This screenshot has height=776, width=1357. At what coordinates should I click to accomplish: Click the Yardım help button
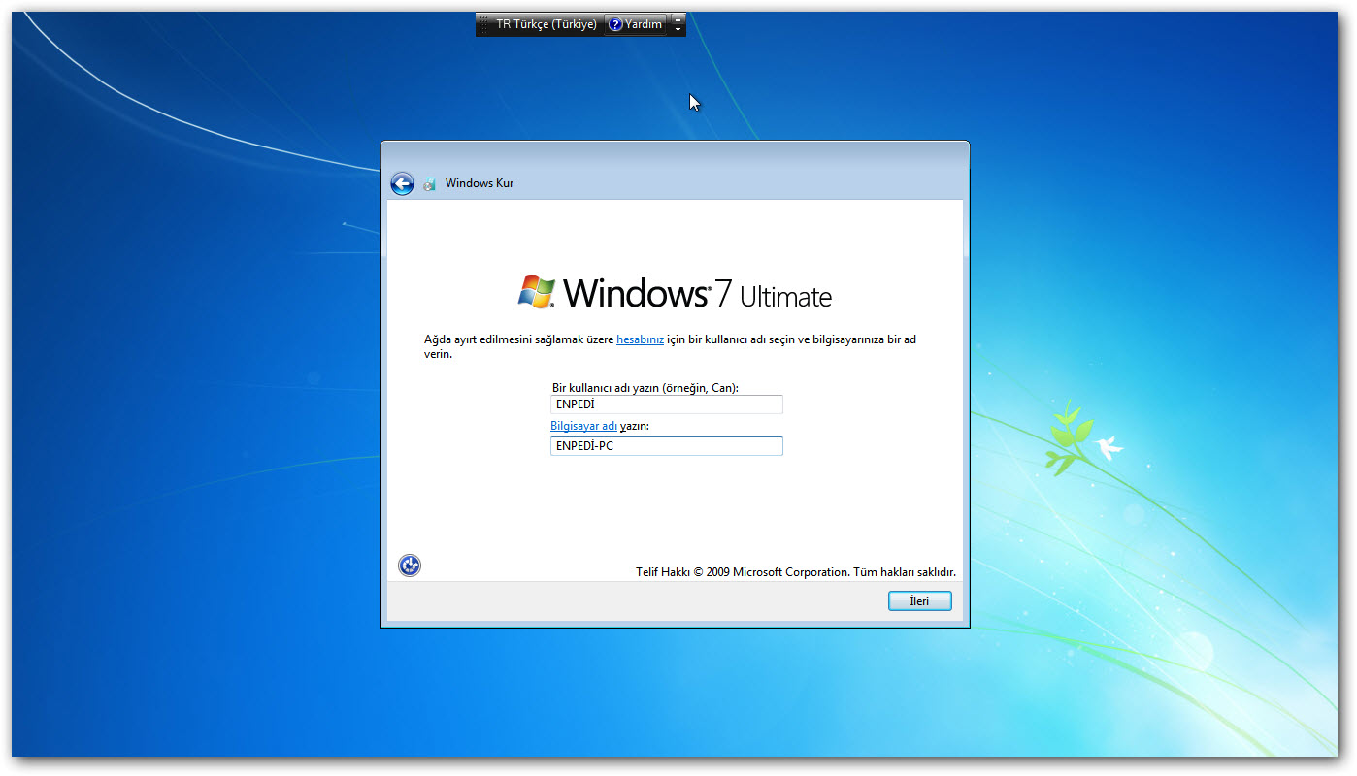tap(636, 24)
